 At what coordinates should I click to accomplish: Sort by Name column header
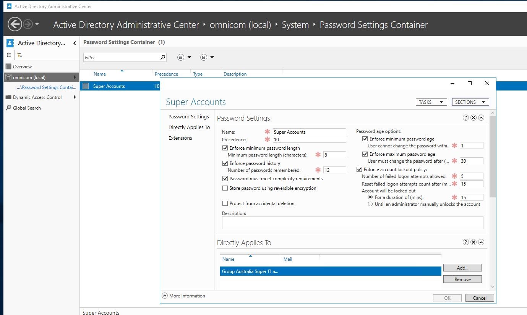click(x=100, y=74)
